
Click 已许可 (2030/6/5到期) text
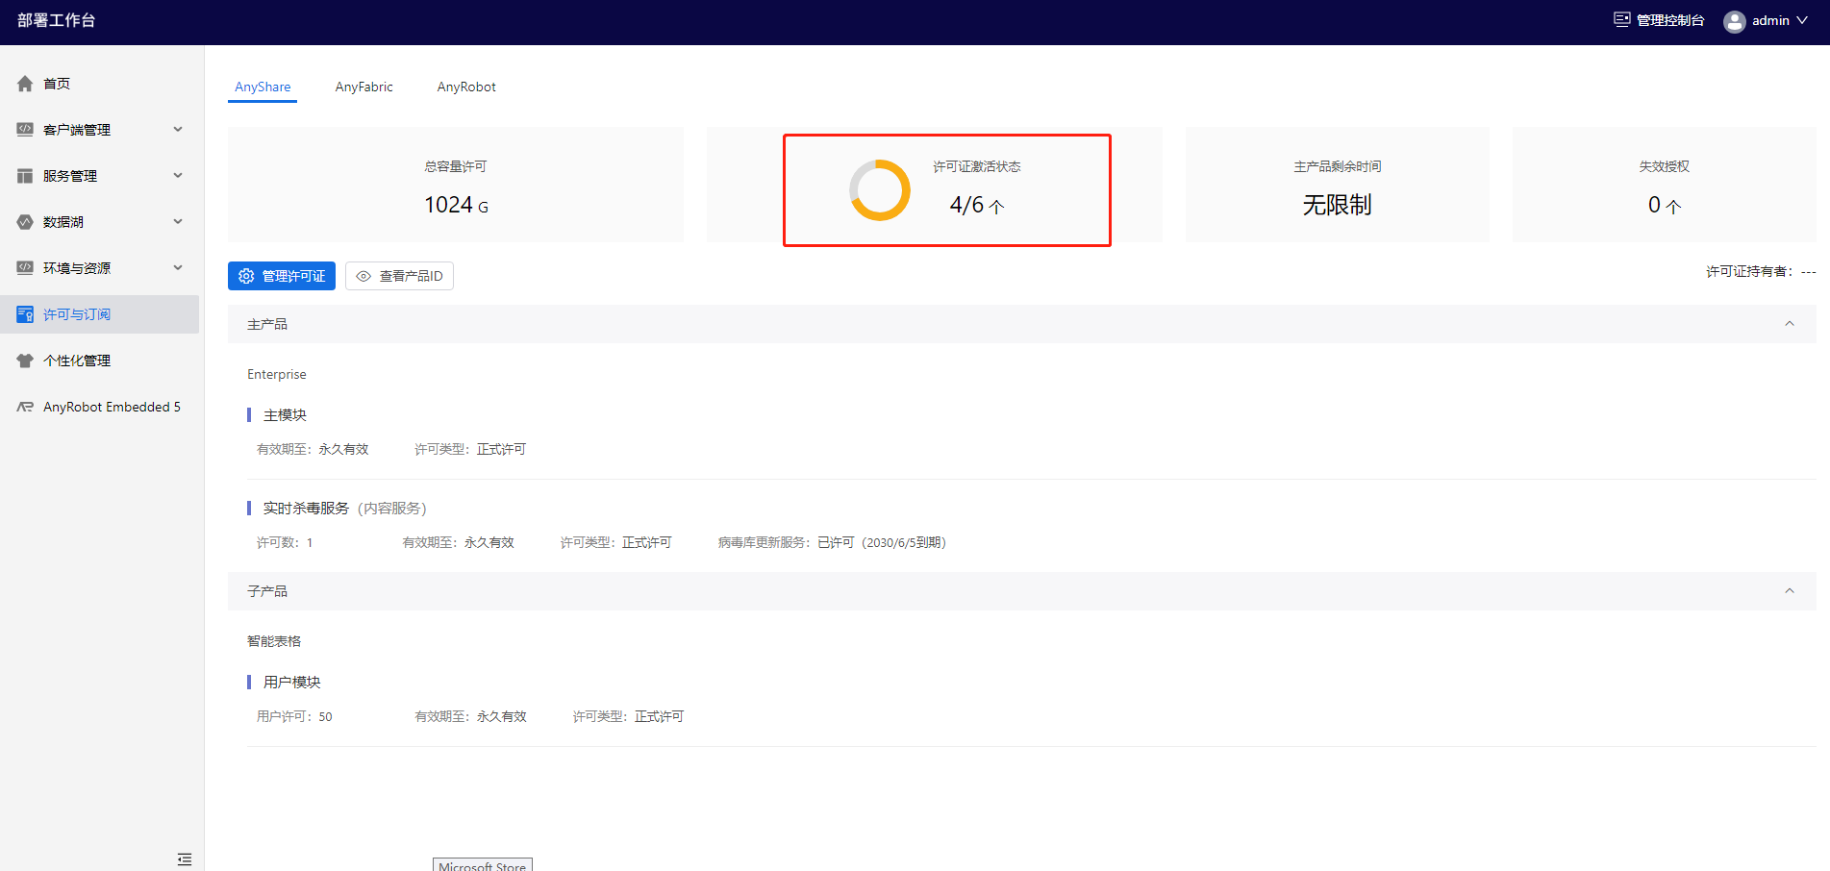(882, 542)
